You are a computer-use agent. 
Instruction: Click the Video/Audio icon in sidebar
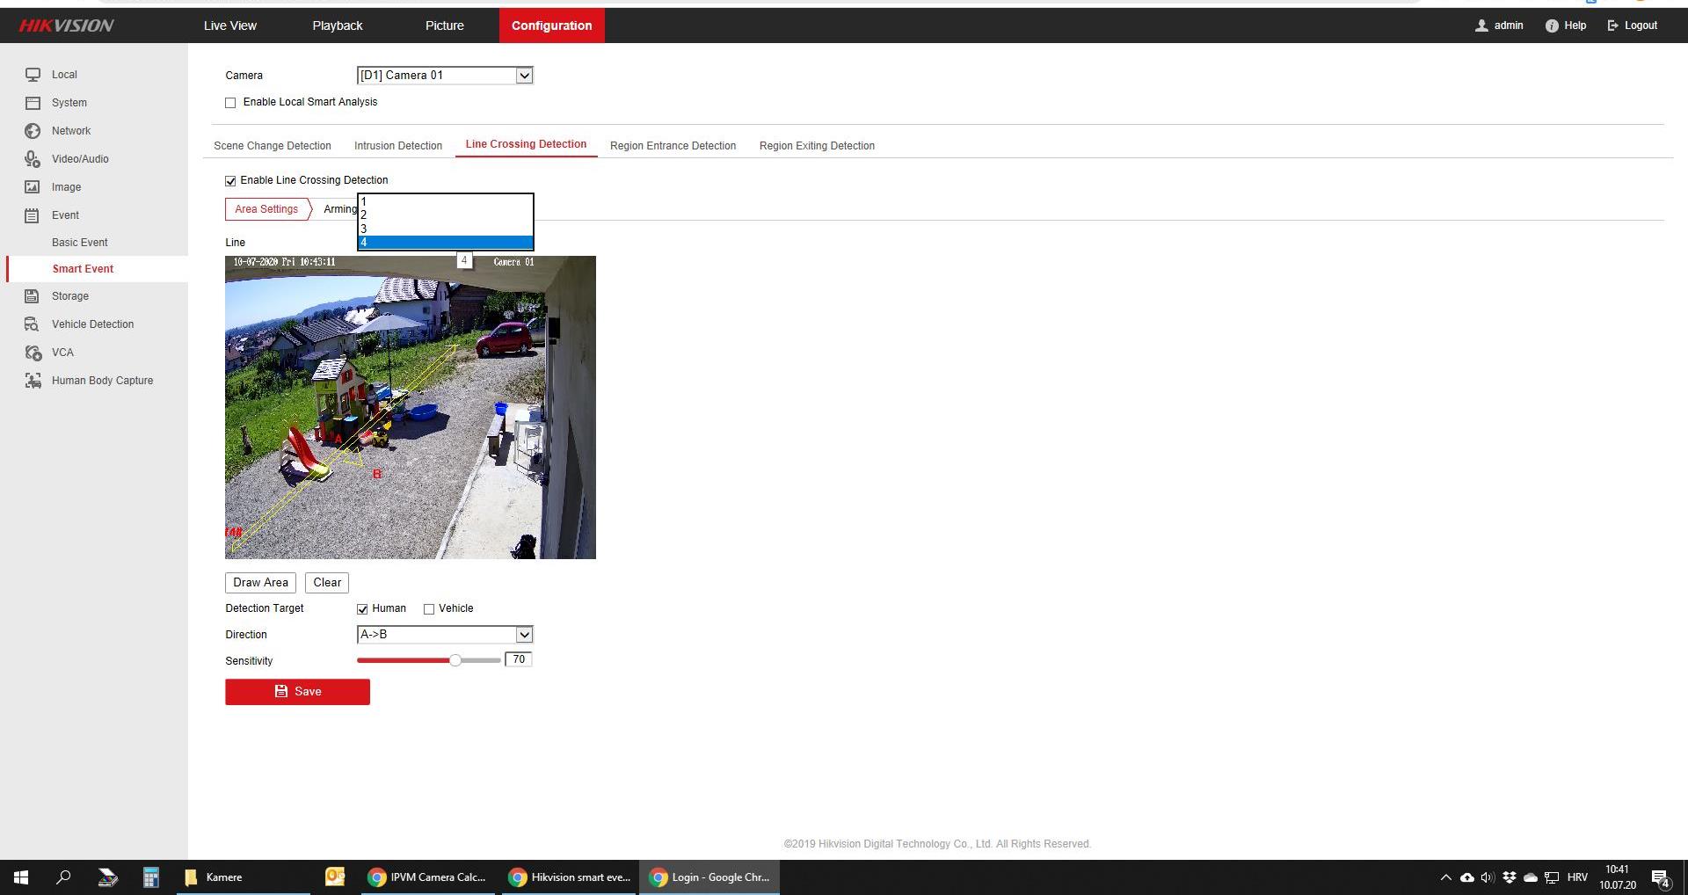[x=33, y=159]
